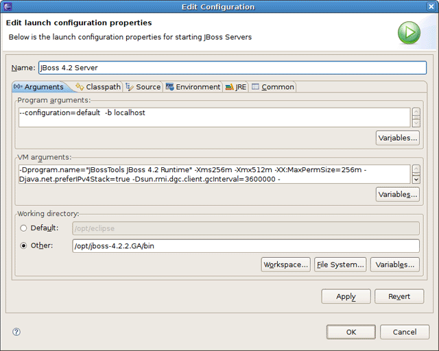Click the help question mark icon
This screenshot has width=439, height=351.
16,332
